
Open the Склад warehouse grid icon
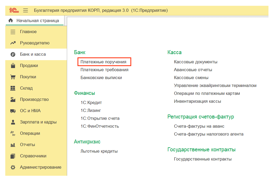[13, 88]
